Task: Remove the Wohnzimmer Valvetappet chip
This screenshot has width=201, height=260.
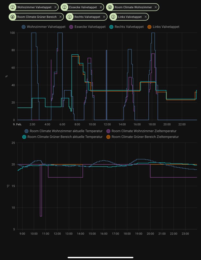Action: [55, 7]
